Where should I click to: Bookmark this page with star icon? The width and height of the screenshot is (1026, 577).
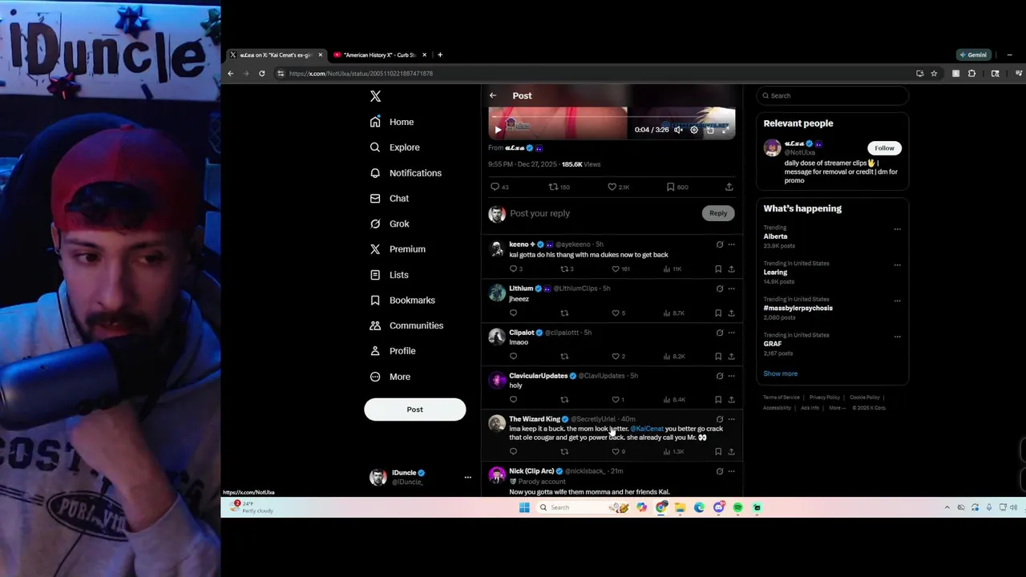(x=934, y=74)
